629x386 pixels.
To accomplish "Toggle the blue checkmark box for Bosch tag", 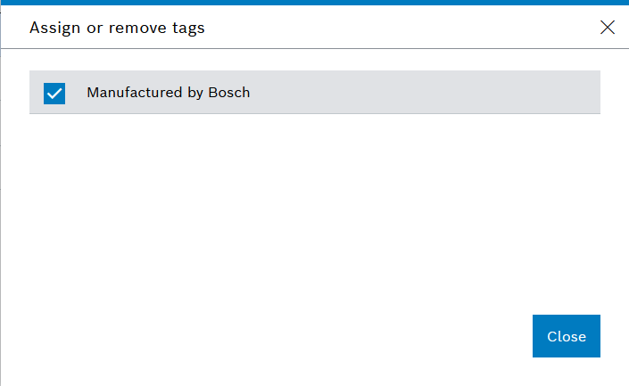I will (54, 94).
